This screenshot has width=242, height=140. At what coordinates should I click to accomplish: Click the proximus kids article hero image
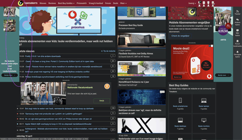click(67, 21)
